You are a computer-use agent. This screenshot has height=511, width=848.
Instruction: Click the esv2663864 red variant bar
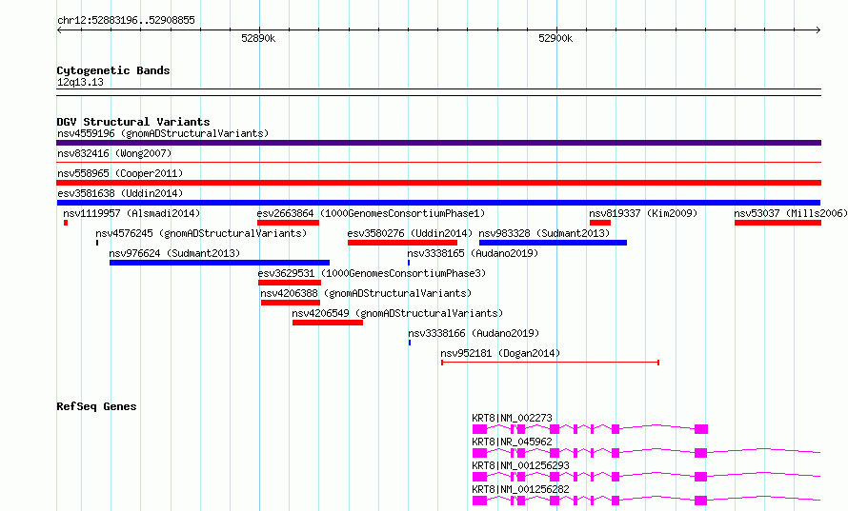(288, 223)
